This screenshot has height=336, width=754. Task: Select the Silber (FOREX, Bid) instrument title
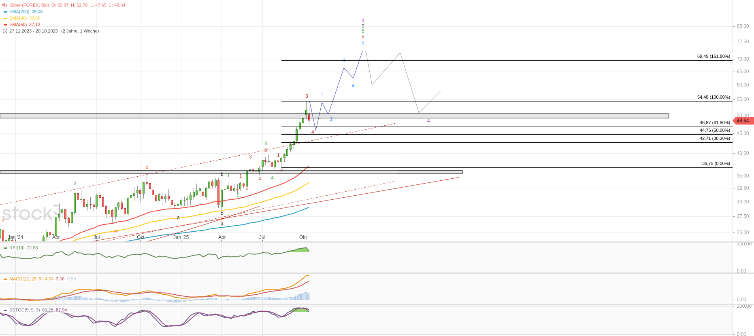[x=29, y=5]
